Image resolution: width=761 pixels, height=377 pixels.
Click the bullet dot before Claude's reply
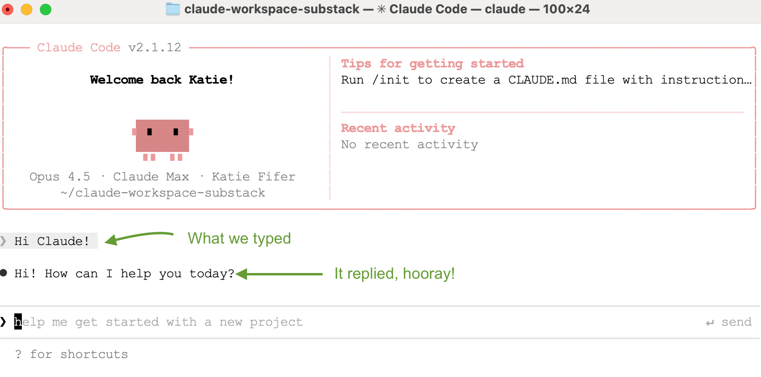tap(4, 273)
